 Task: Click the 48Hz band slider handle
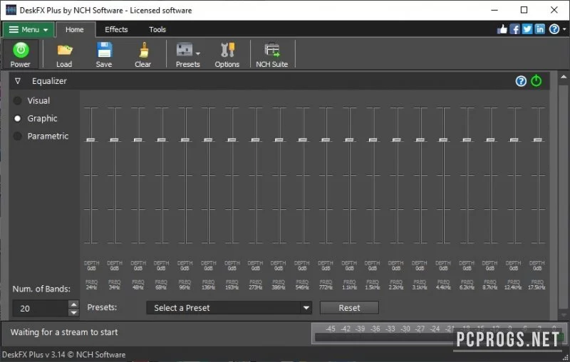(138, 139)
